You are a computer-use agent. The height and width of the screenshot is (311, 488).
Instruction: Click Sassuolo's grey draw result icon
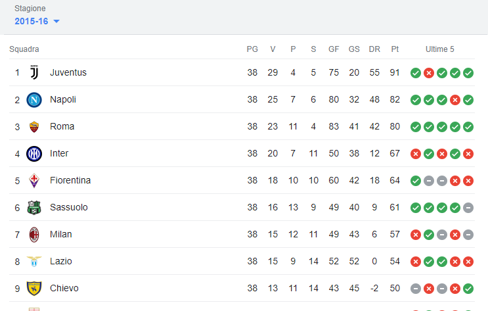pyautogui.click(x=468, y=208)
